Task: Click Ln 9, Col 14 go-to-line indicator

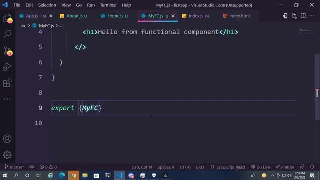Action: (x=142, y=167)
